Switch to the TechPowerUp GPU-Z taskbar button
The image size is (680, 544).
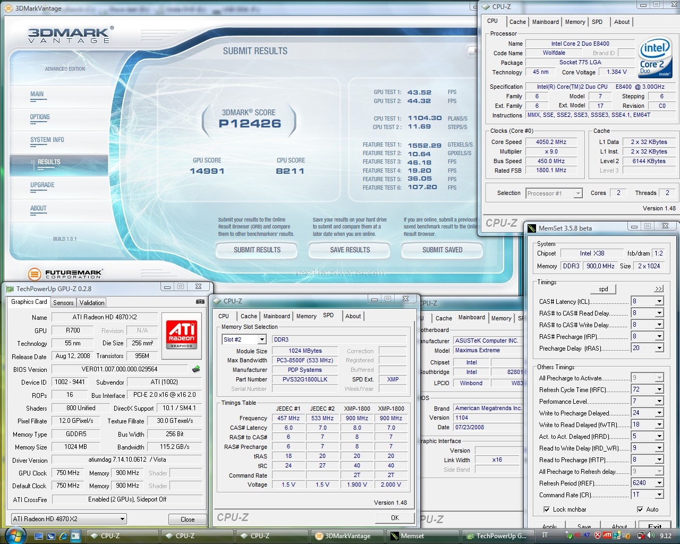(x=498, y=536)
